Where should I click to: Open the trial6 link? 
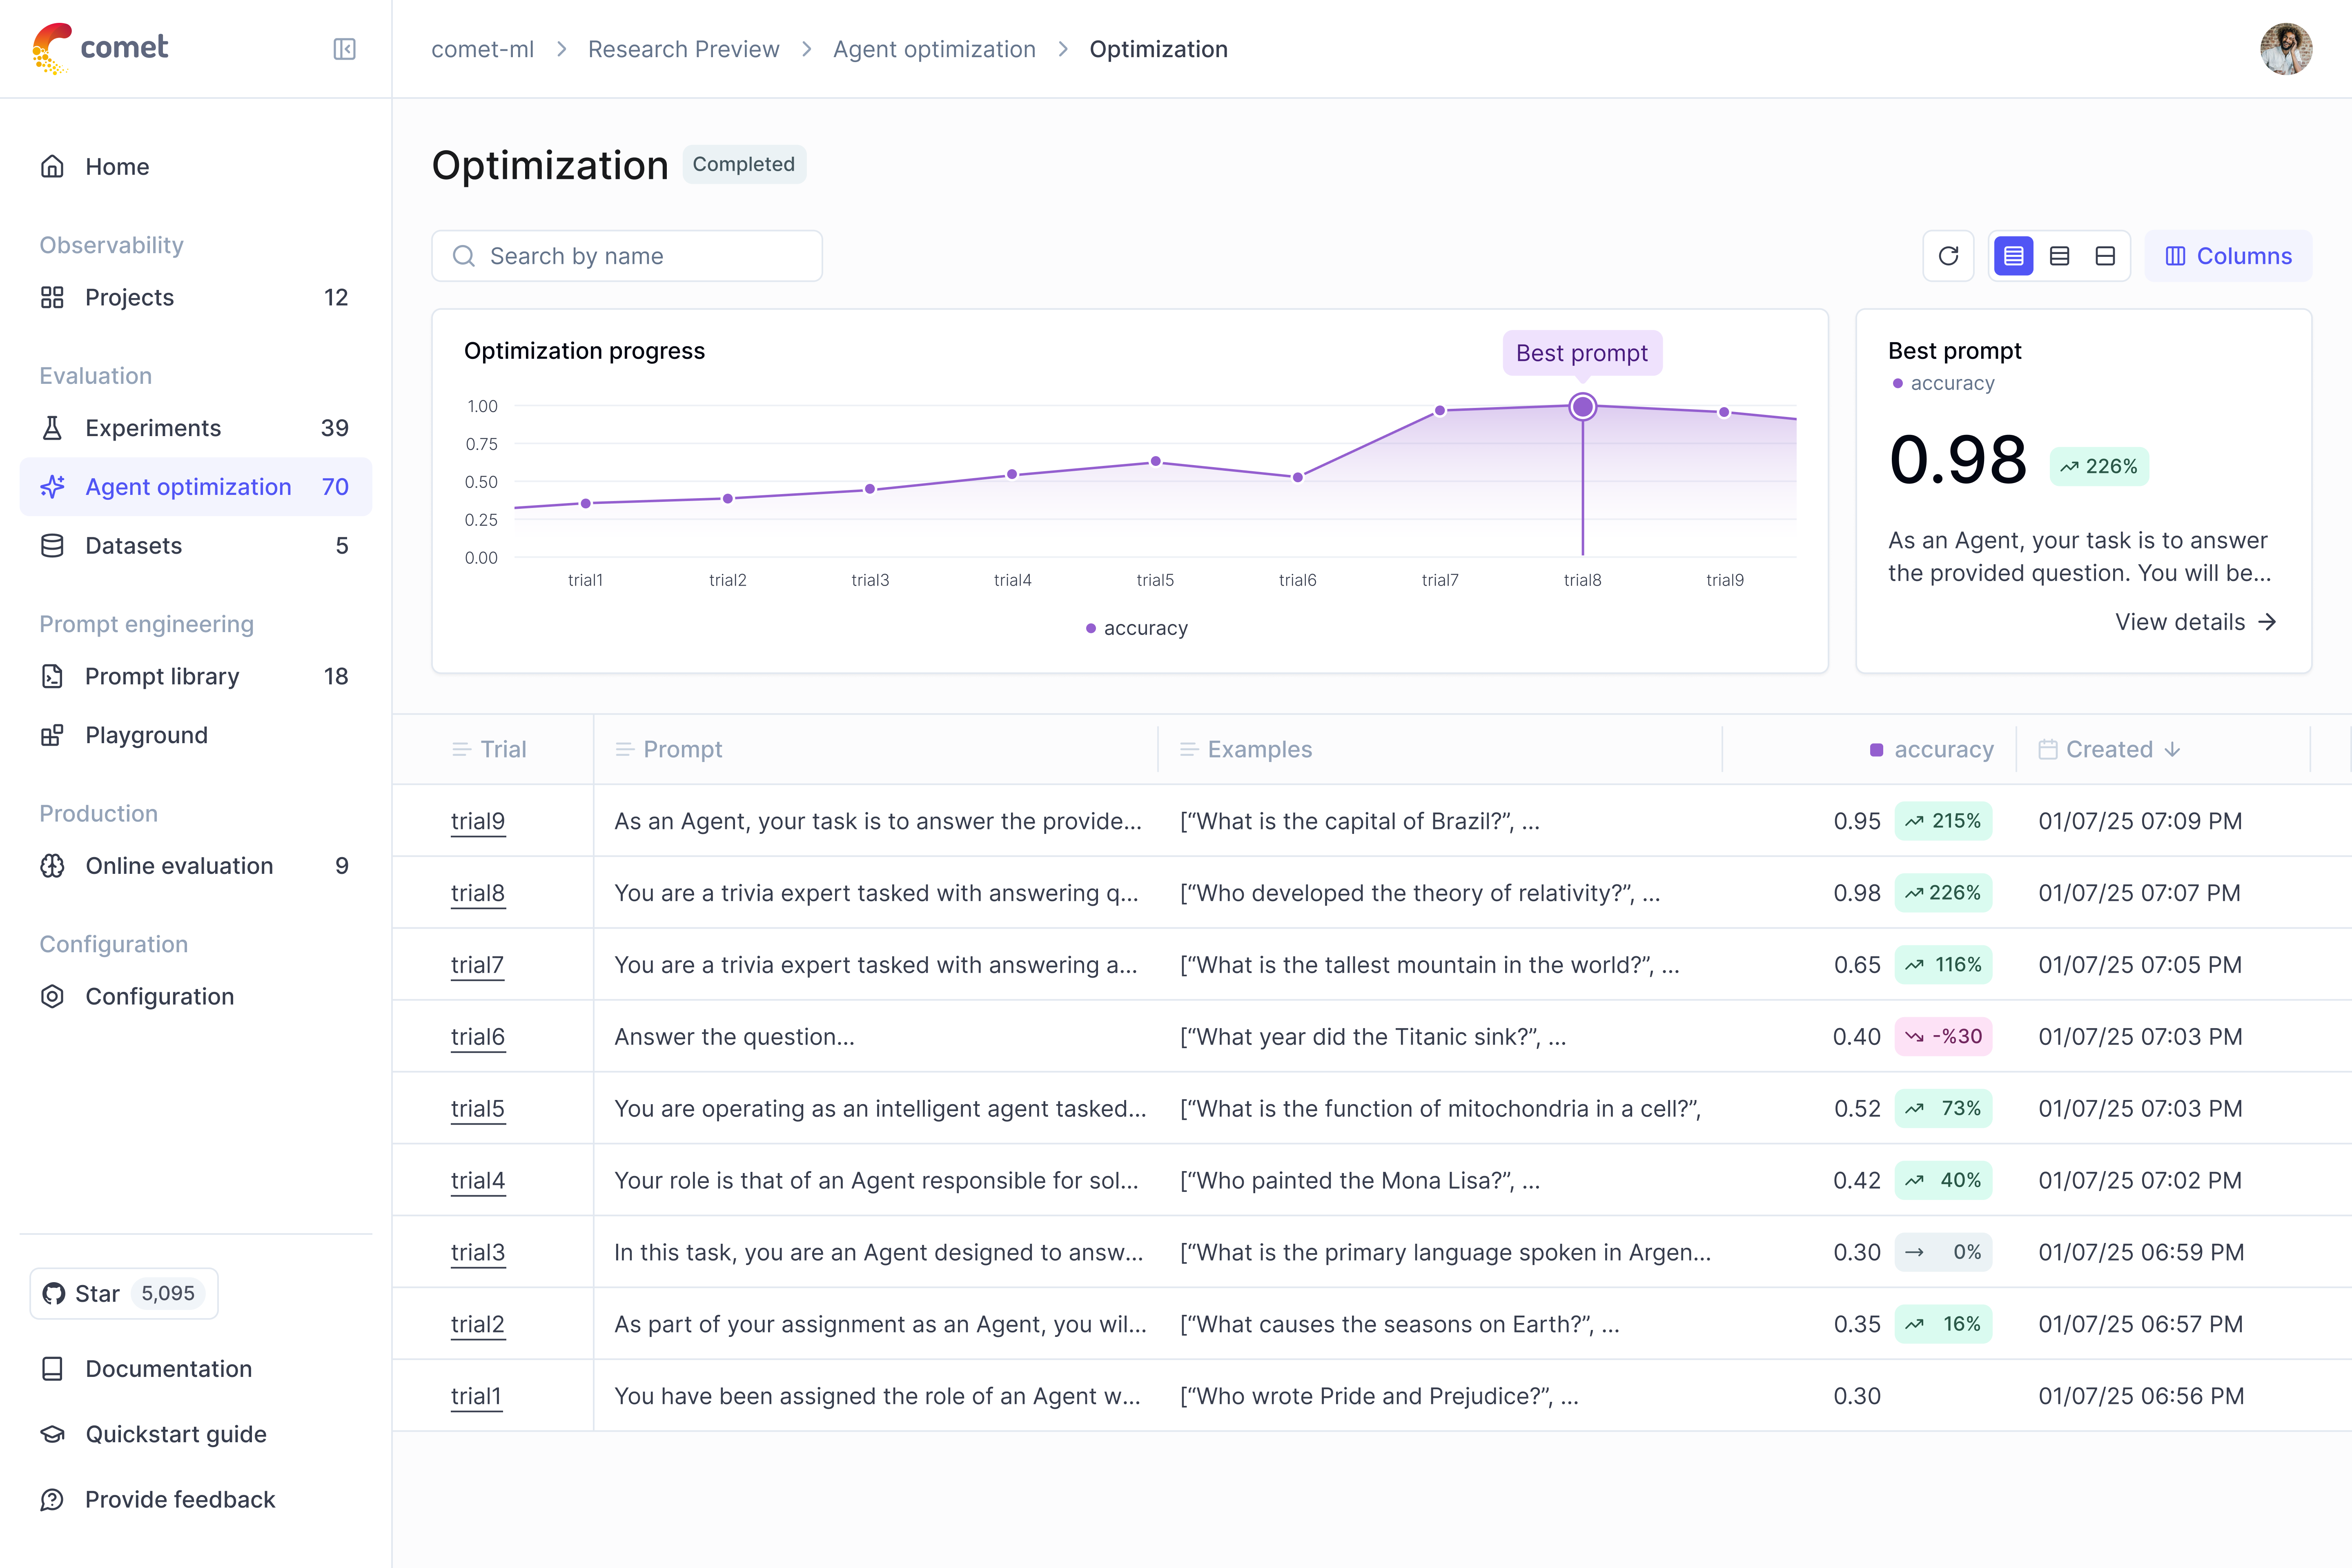point(478,1037)
